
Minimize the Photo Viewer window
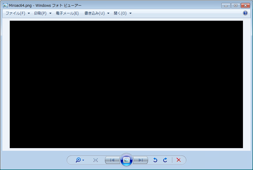(x=226, y=6)
